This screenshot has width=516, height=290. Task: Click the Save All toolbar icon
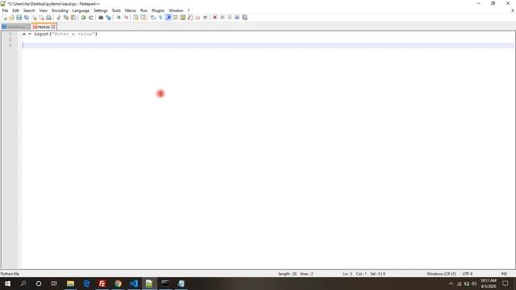click(27, 18)
